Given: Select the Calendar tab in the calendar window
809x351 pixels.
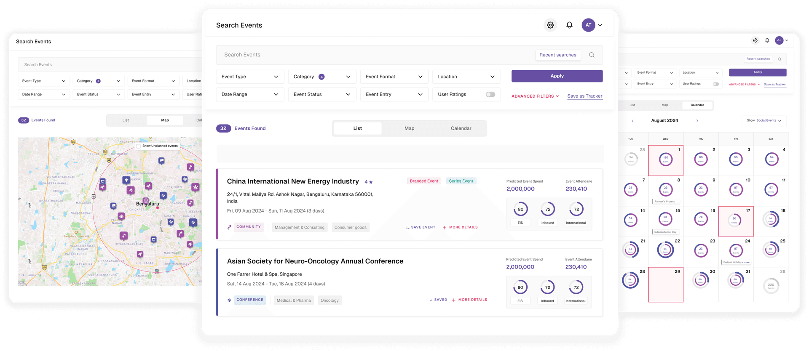Looking at the screenshot, I should tap(697, 105).
